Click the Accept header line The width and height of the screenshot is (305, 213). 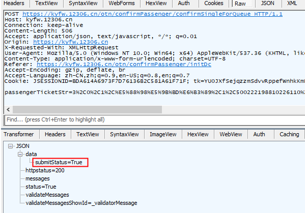click(x=101, y=36)
